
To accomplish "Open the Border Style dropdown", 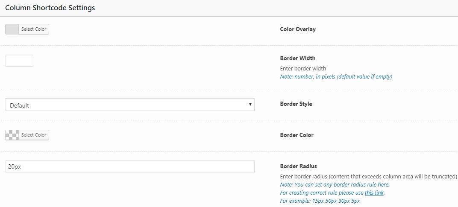I will 130,105.
